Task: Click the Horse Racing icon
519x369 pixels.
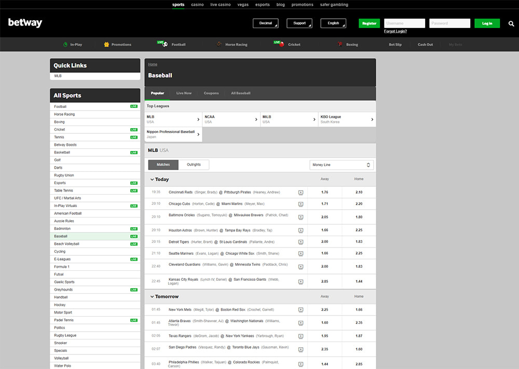Action: [x=219, y=44]
